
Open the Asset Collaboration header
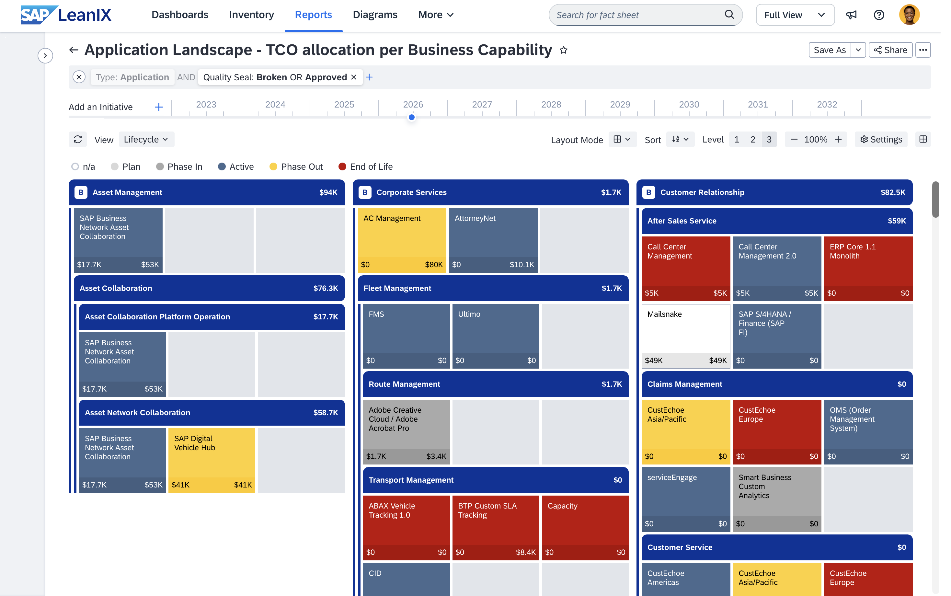coord(209,288)
